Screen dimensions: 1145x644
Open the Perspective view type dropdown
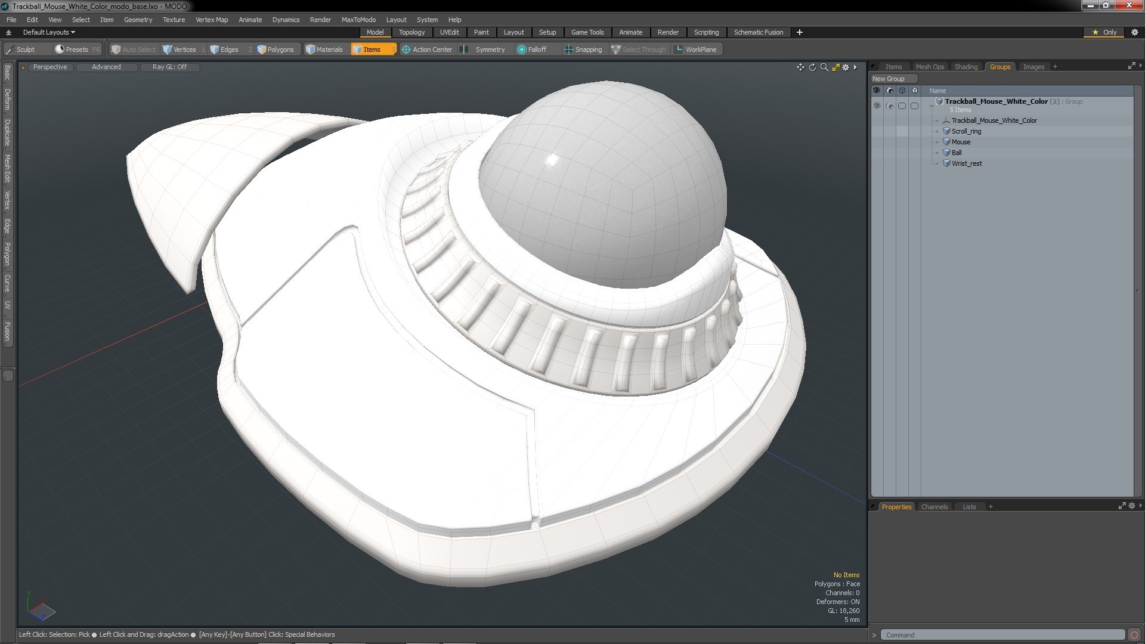coord(50,67)
